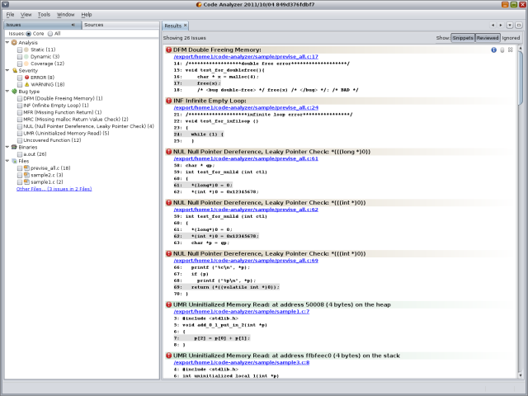Image resolution: width=528 pixels, height=396 pixels.
Task: Click error icon of UMR heap address 50008 issue
Action: pos(168,304)
